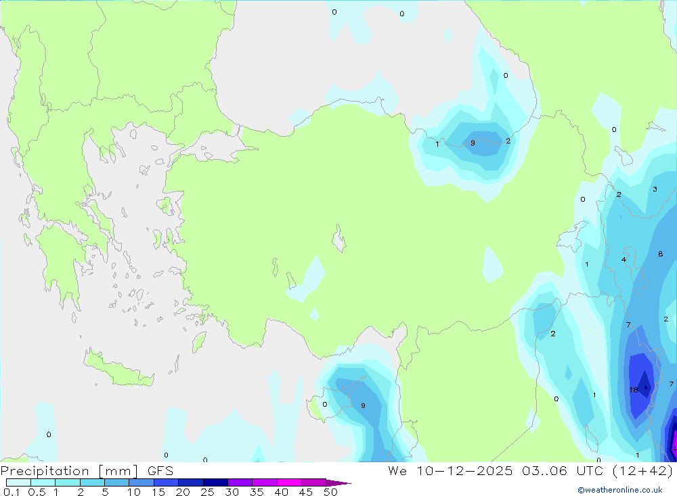Click the '15' legend scale label
The image size is (677, 496).
click(158, 492)
